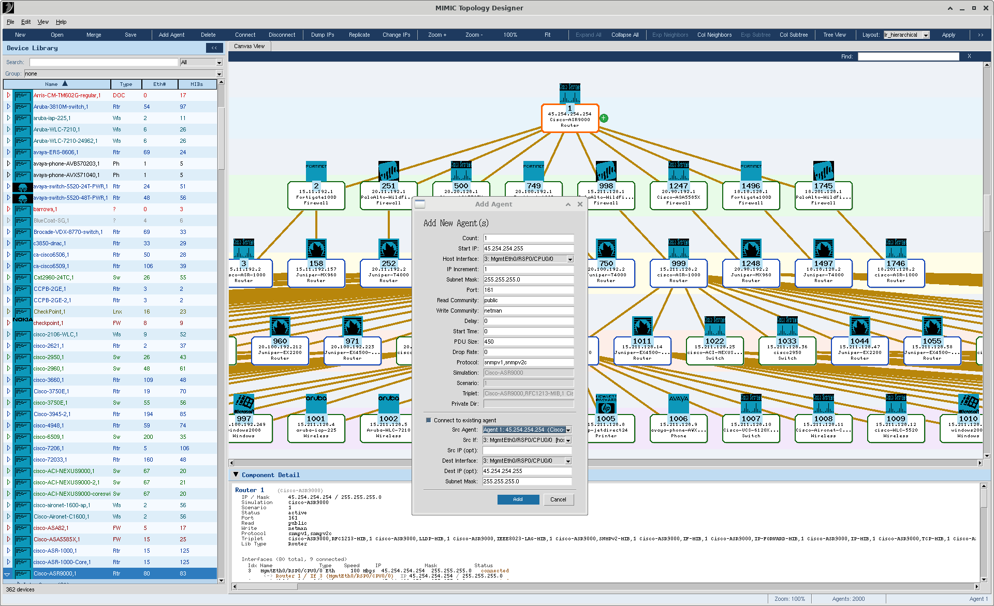Select the Canvas View tab
This screenshot has width=994, height=606.
click(x=249, y=46)
